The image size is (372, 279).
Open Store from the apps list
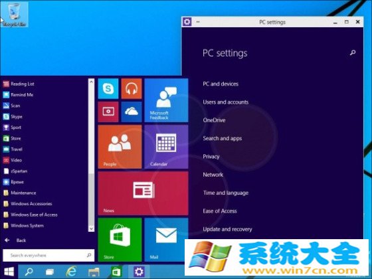[x=12, y=138]
